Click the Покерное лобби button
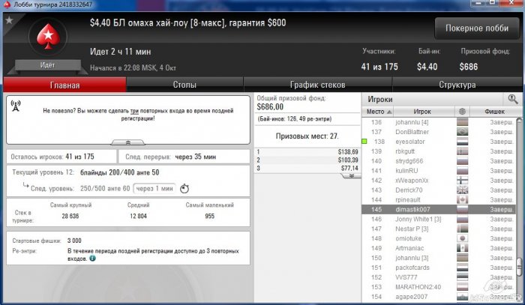 click(x=477, y=28)
